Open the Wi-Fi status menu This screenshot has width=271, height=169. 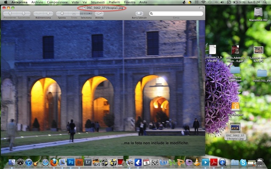(203, 2)
